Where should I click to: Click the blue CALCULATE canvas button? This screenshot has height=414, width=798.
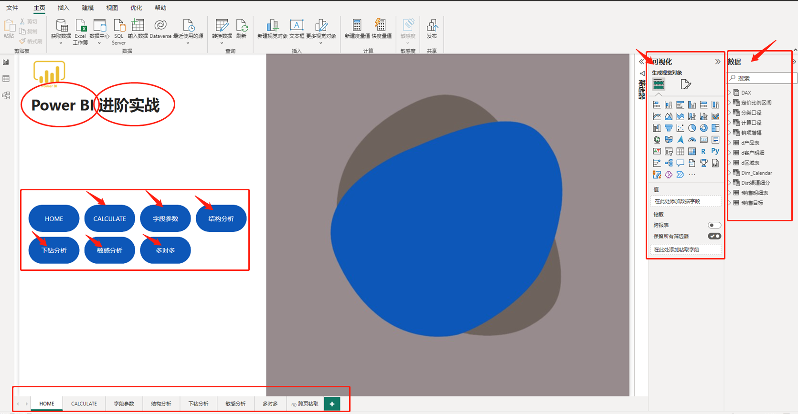click(x=110, y=218)
